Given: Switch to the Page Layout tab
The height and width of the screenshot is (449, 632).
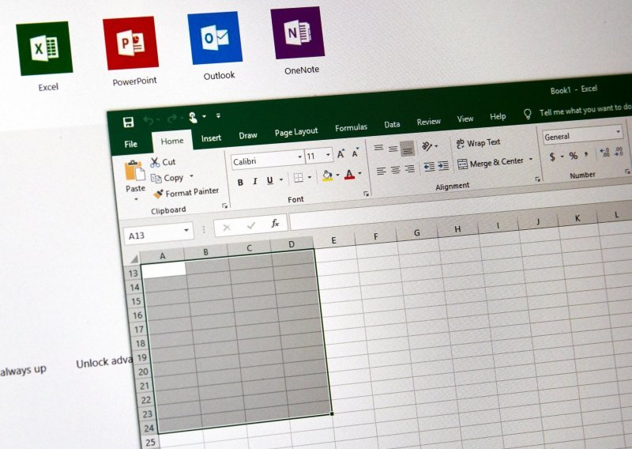Looking at the screenshot, I should click(296, 132).
